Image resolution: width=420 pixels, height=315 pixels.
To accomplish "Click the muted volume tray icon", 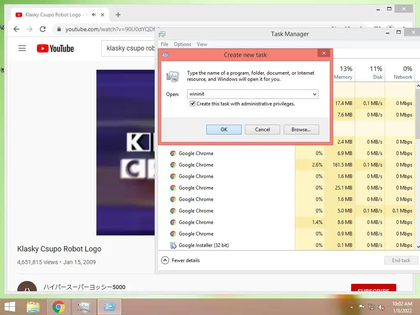I will pyautogui.click(x=381, y=307).
